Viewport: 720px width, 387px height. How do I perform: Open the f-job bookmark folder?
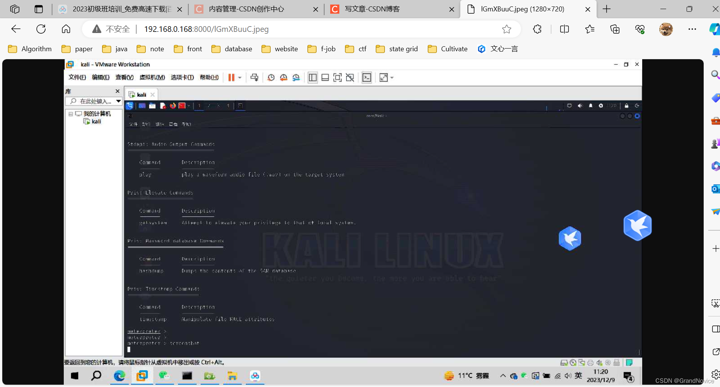322,49
